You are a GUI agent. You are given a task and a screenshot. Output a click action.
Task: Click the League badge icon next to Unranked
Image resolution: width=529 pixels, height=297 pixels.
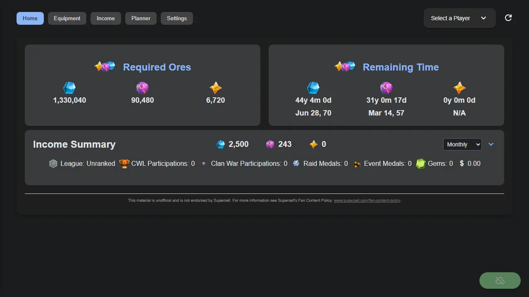coord(53,163)
